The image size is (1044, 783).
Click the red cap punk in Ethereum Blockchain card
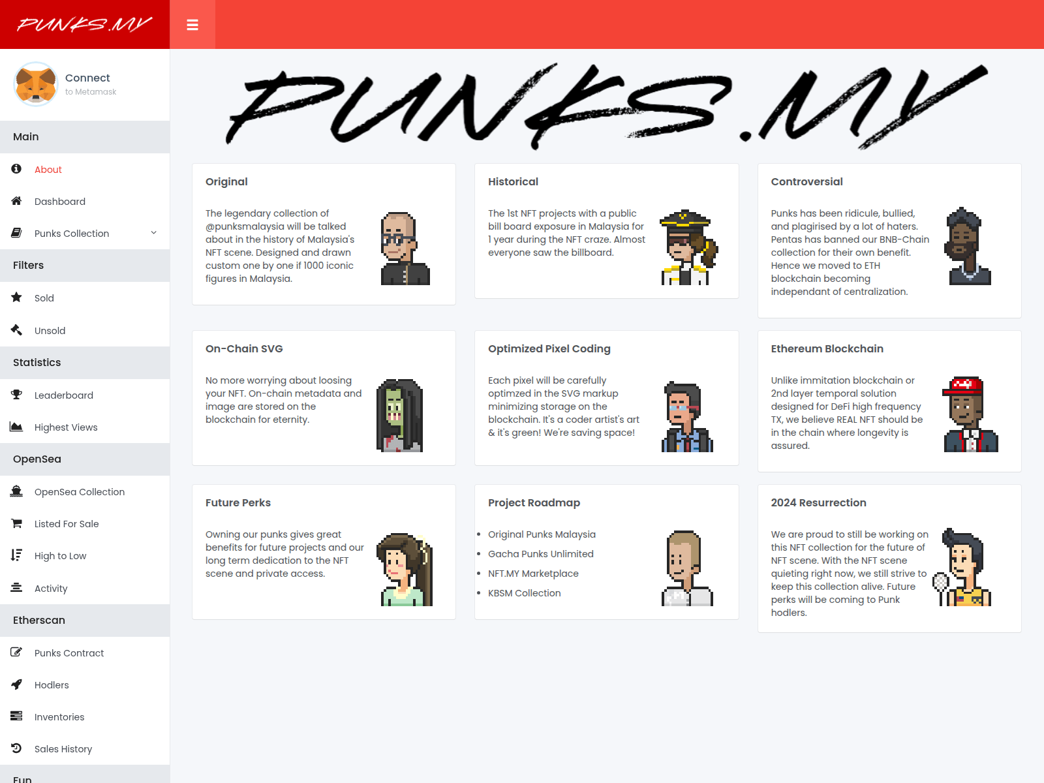tap(970, 414)
